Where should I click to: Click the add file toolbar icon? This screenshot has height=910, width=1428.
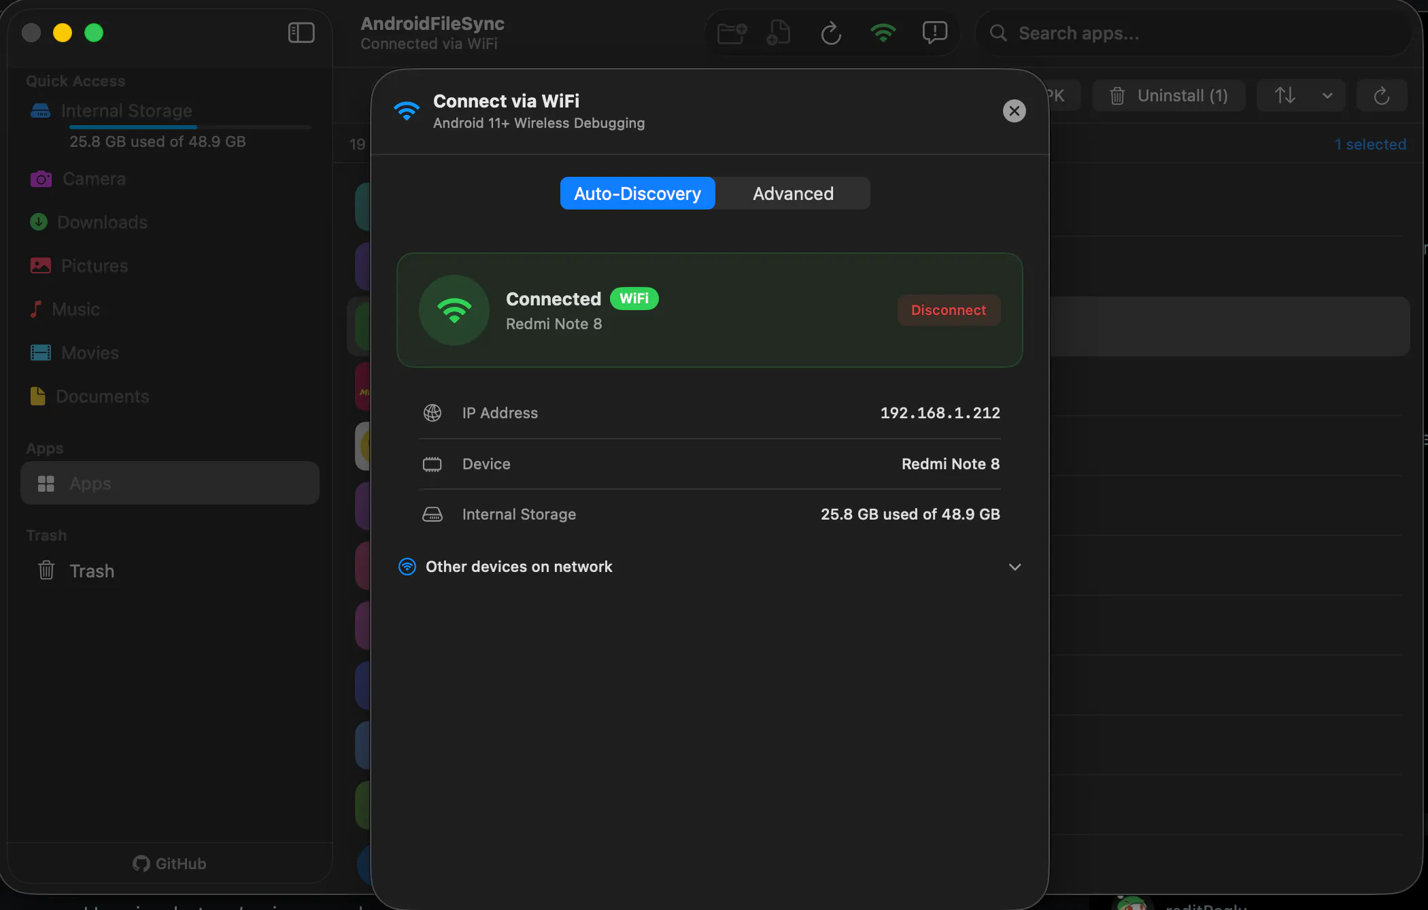click(x=779, y=33)
